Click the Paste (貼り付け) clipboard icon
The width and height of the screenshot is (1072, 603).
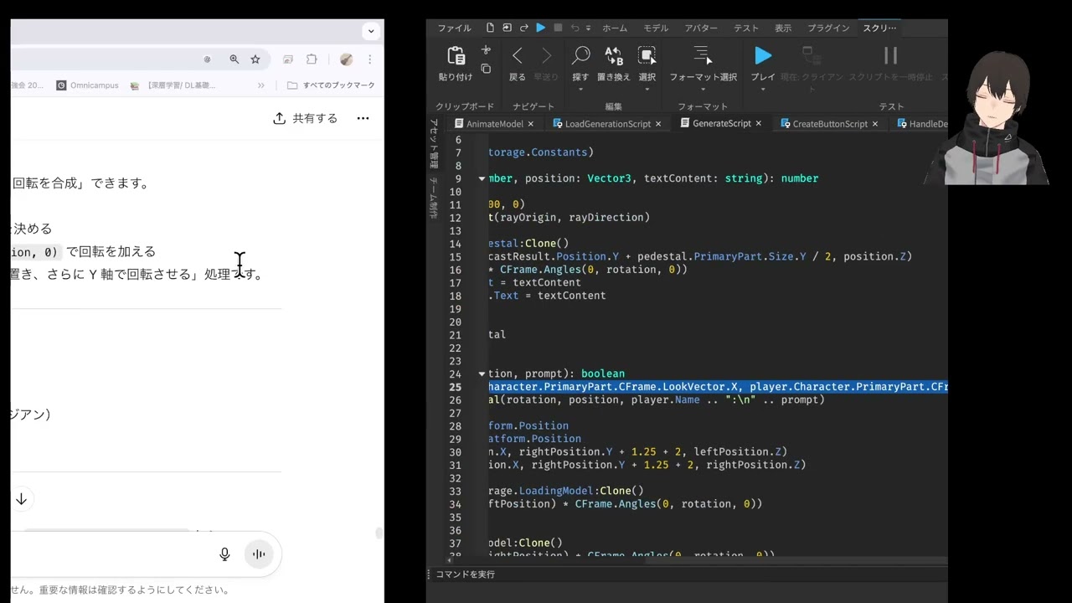tap(456, 56)
